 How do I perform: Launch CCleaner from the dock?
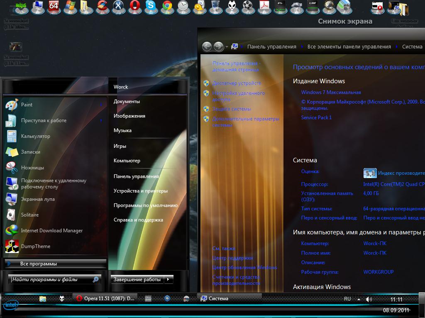(102, 7)
